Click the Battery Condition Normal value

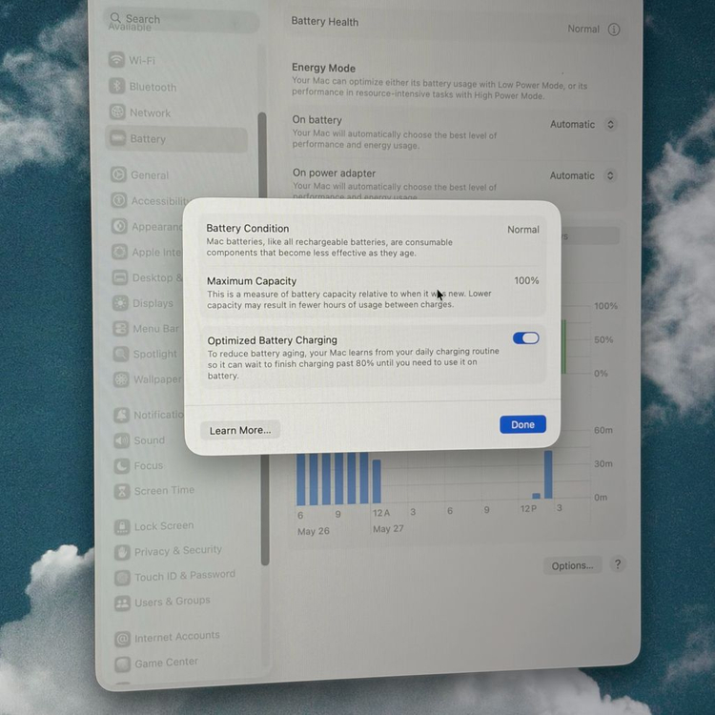tap(523, 230)
